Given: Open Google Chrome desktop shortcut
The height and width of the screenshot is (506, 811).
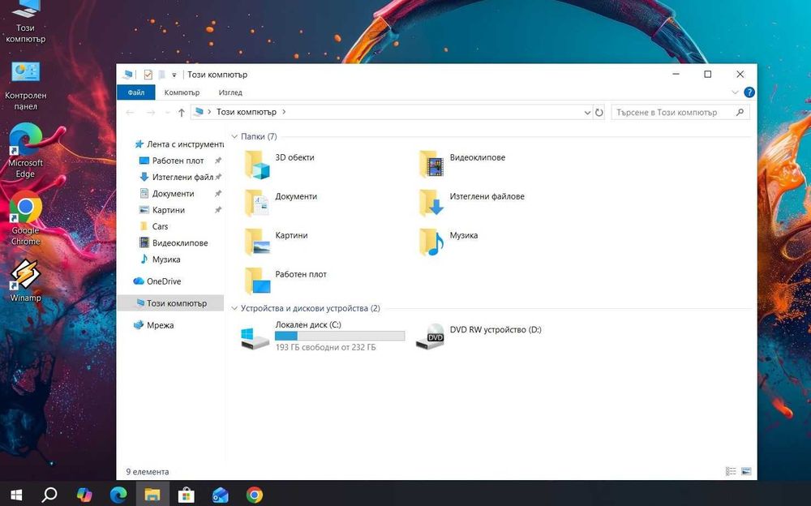Looking at the screenshot, I should pos(25,218).
